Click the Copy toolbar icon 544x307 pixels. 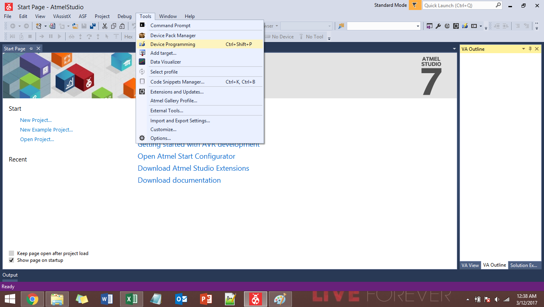(x=114, y=26)
